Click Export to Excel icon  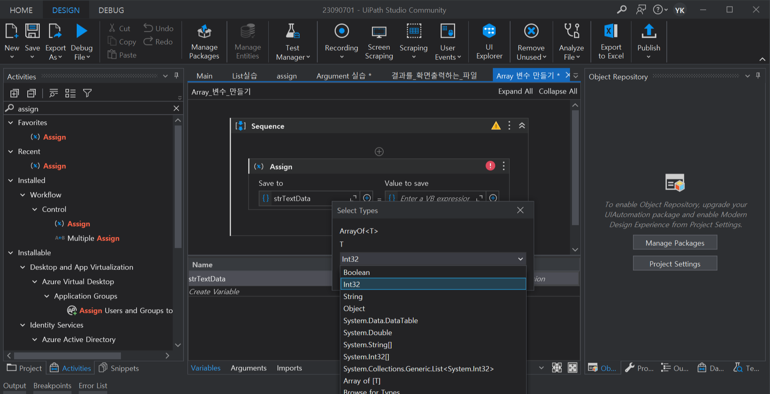[611, 31]
